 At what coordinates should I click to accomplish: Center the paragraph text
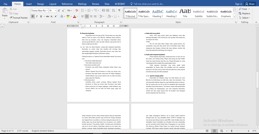[87, 16]
